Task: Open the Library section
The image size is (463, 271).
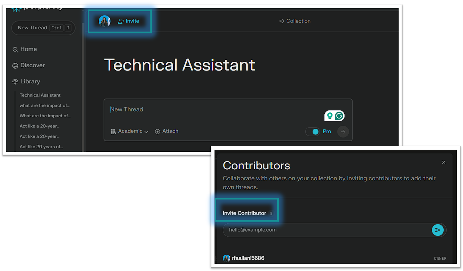Action: (x=30, y=81)
